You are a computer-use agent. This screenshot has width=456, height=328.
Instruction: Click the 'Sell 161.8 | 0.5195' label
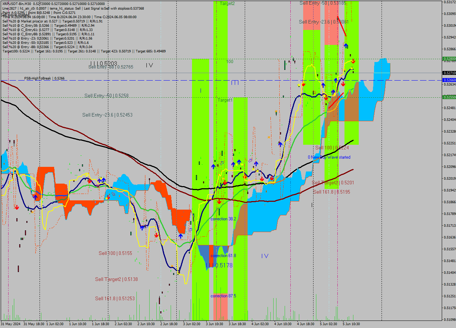(x=331, y=192)
